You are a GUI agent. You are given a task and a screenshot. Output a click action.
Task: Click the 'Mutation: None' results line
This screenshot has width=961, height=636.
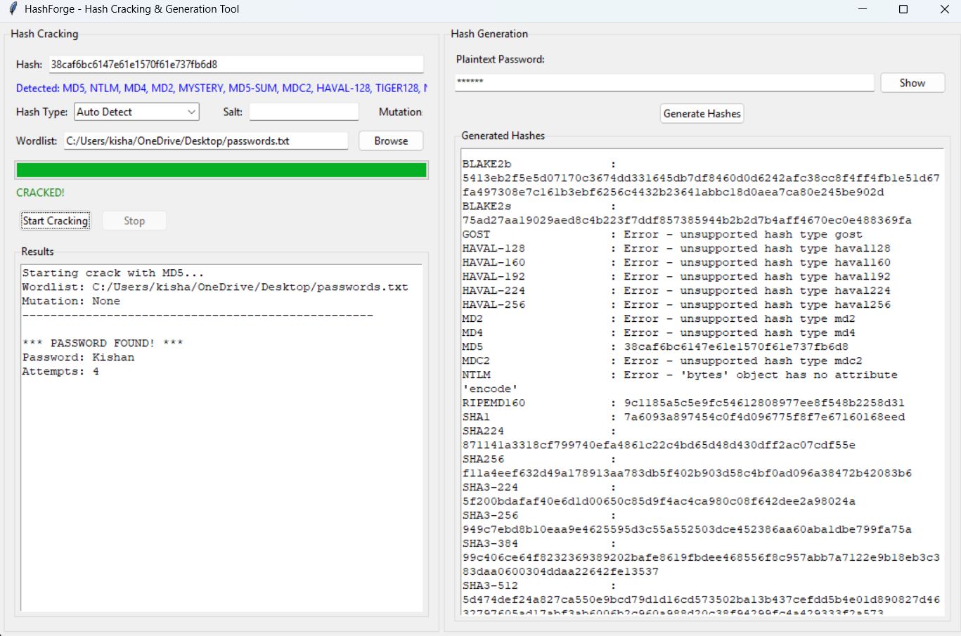(71, 301)
